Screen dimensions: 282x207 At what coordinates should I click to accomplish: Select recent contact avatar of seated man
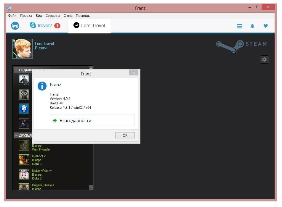click(x=24, y=80)
